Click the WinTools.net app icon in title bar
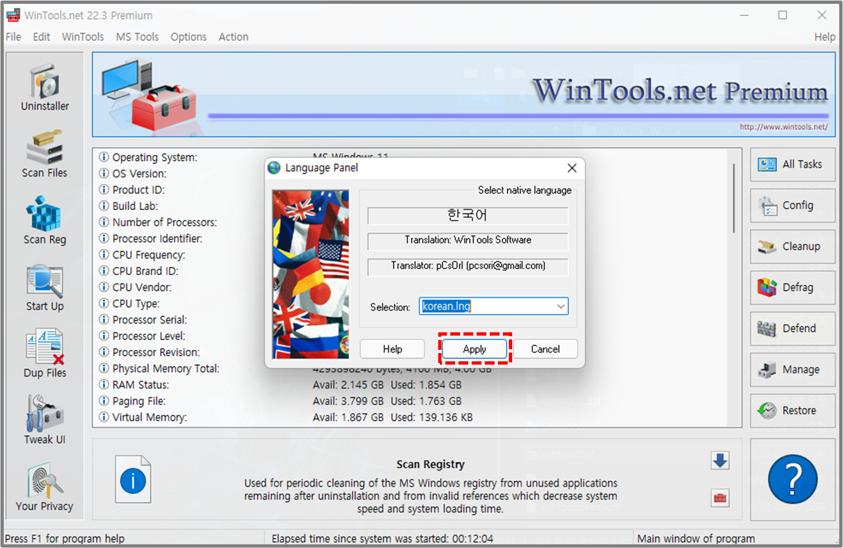 (x=13, y=15)
